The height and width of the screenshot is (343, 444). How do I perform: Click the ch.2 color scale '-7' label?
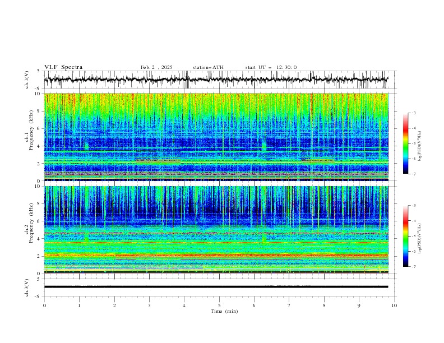[413, 267]
